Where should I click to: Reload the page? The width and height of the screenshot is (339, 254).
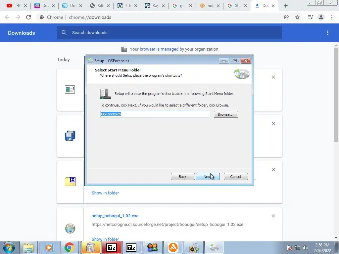click(28, 17)
